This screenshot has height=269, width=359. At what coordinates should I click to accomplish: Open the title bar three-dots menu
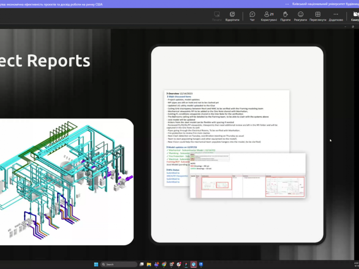pos(287,4)
